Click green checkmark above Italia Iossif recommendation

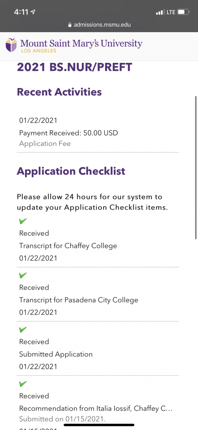(x=23, y=384)
